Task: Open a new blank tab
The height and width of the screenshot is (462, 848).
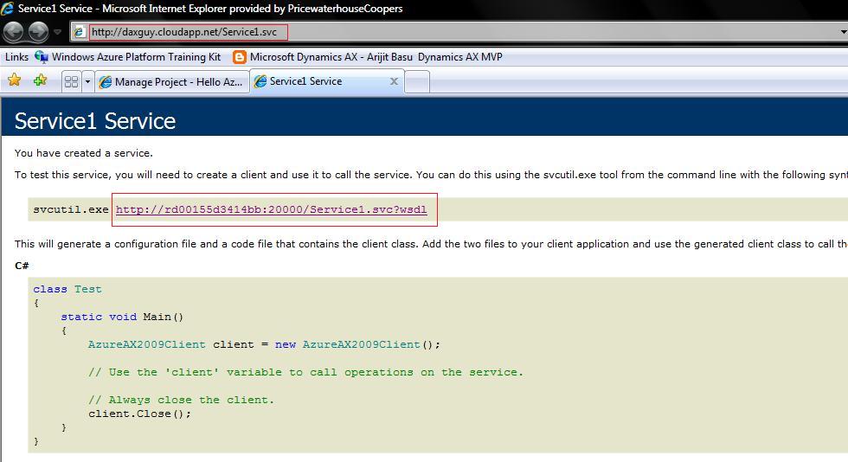Action: [417, 81]
